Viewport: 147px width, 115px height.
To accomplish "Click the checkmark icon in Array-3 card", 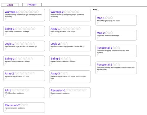I will click(51, 80).
